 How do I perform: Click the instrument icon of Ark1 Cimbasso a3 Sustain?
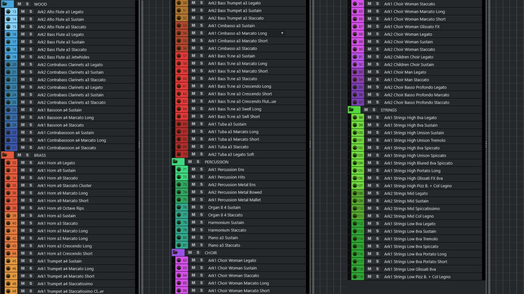[x=179, y=25]
